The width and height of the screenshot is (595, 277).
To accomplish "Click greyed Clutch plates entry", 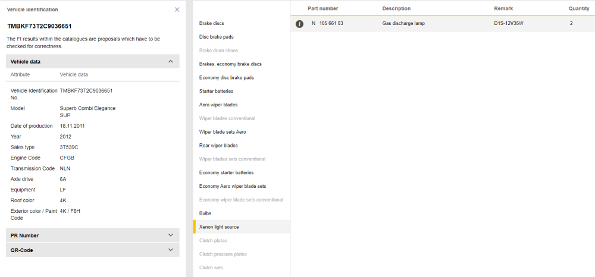I will (213, 240).
